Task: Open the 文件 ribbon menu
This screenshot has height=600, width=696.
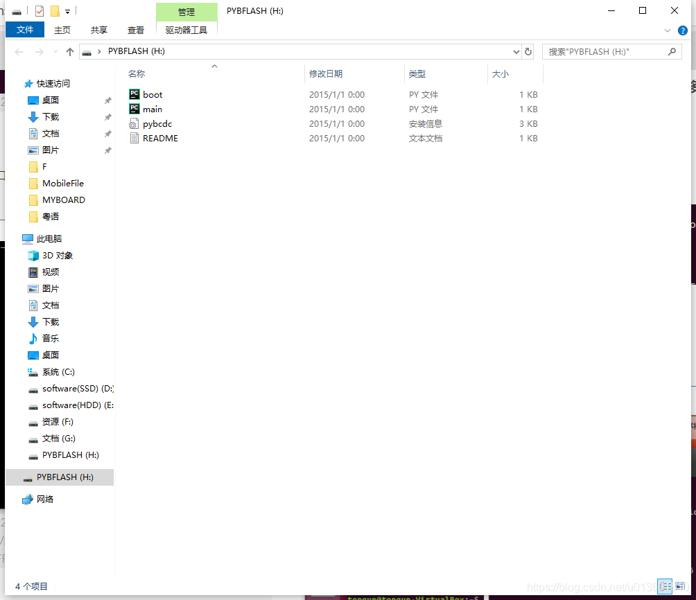Action: (25, 30)
